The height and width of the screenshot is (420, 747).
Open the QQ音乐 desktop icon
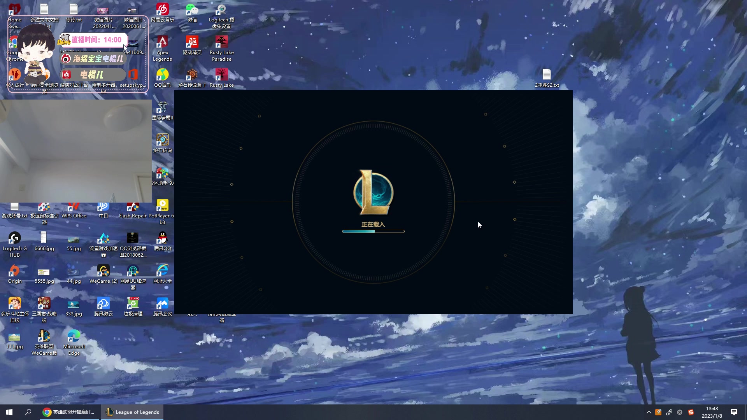point(163,78)
